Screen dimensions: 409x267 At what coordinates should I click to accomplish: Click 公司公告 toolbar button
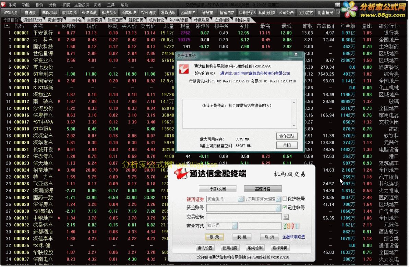click(x=286, y=13)
